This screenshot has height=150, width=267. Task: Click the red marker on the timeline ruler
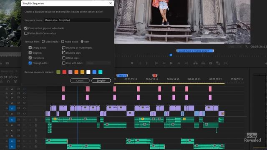155,75
